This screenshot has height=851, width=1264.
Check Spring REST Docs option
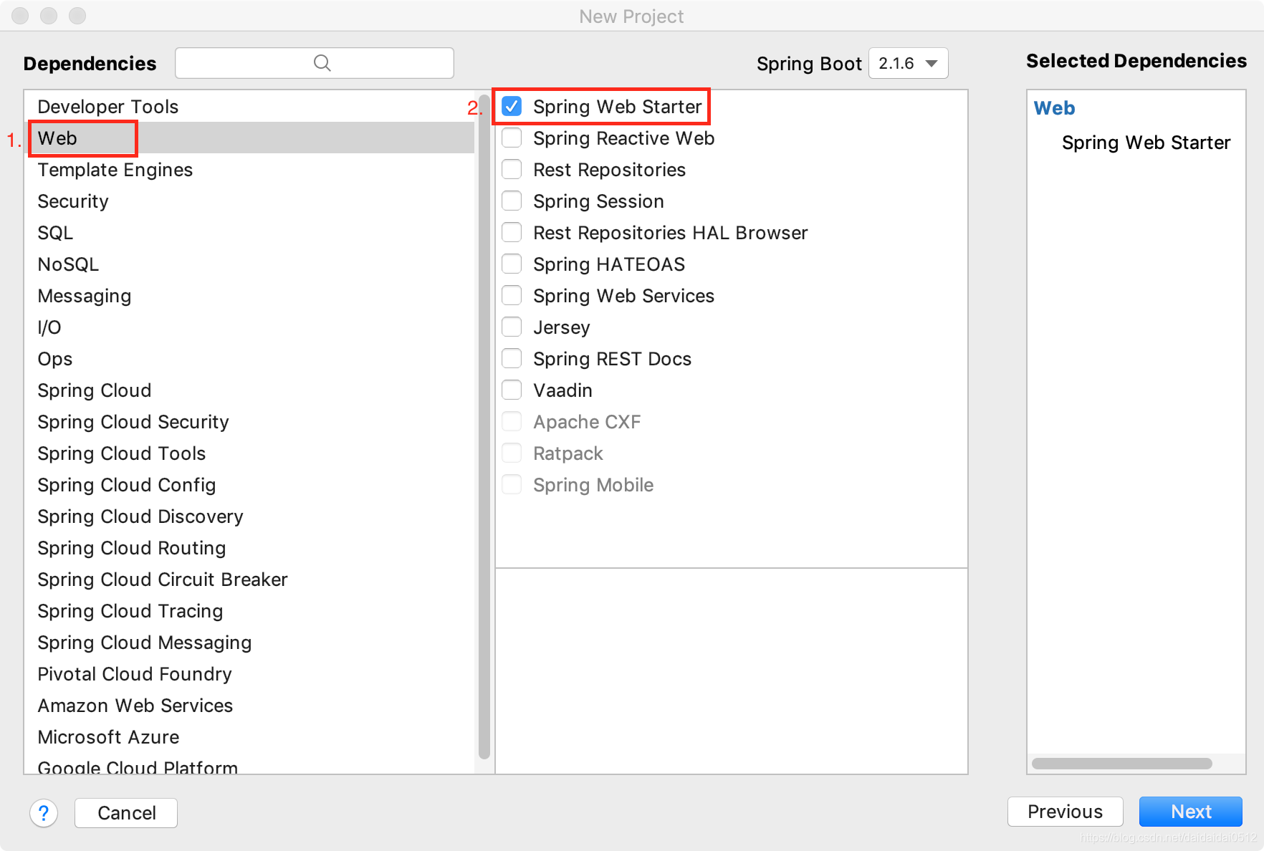(x=512, y=358)
